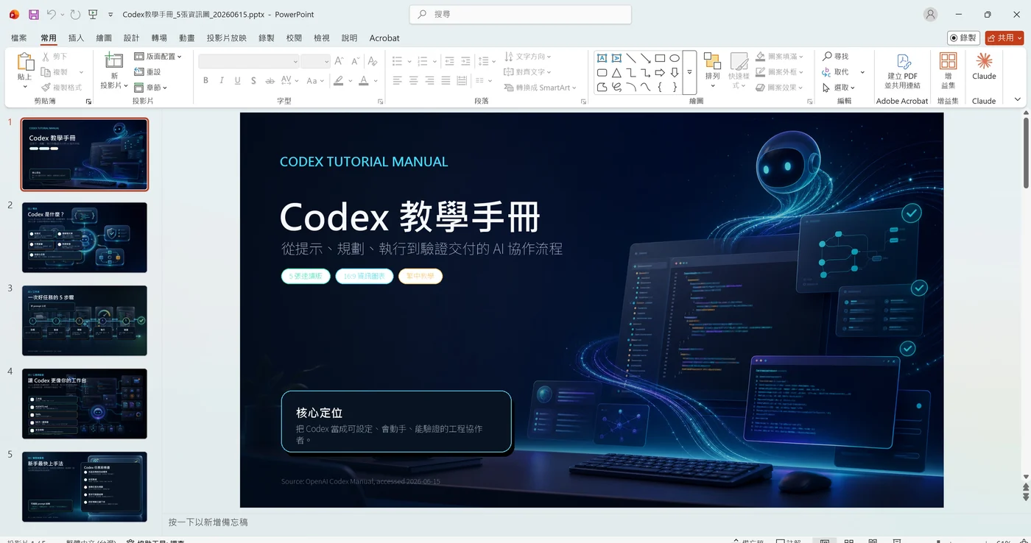Click the Share (共用) button

click(1004, 38)
